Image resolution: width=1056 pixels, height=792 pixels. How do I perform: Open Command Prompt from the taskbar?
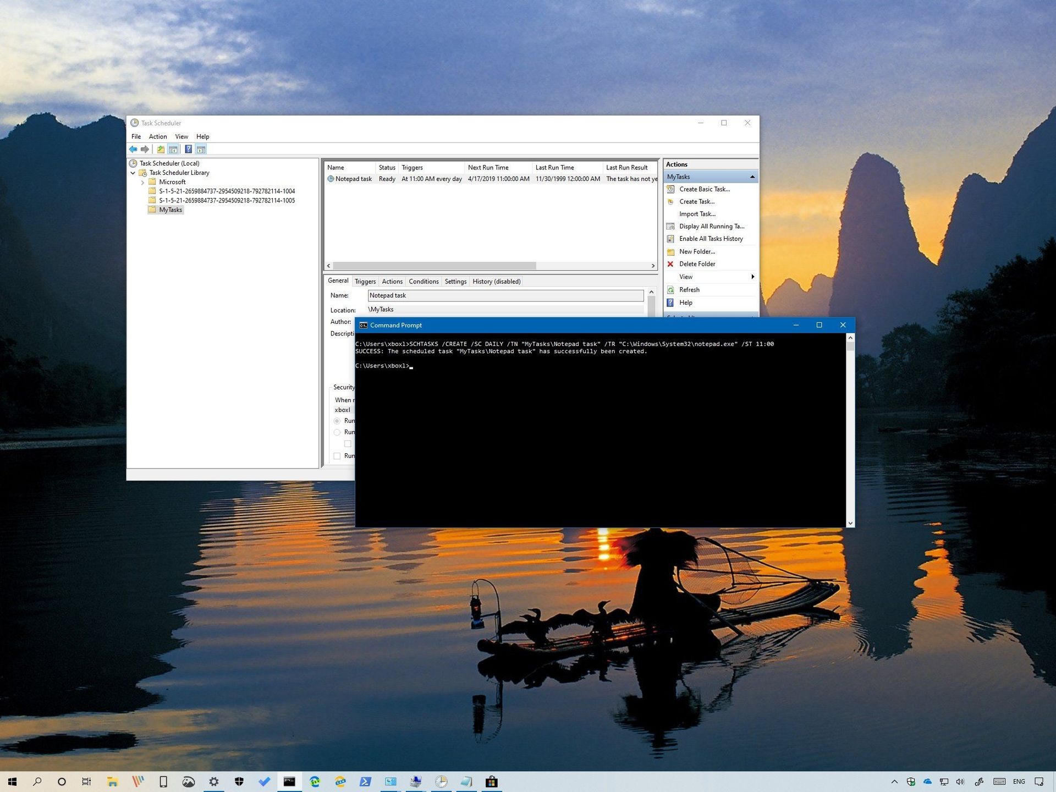tap(290, 781)
